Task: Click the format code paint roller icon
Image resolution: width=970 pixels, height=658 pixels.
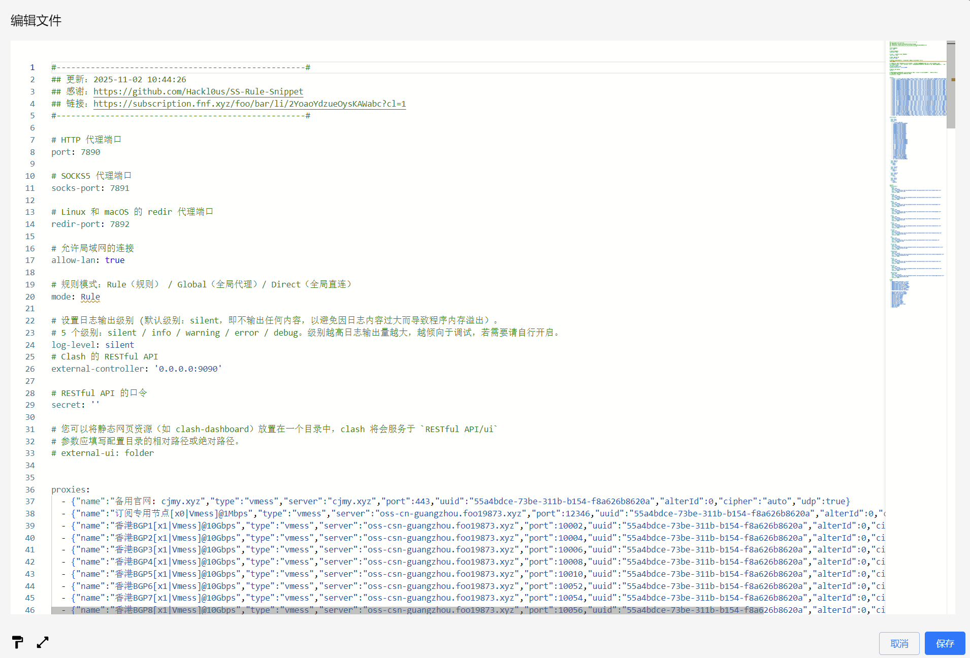Action: pyautogui.click(x=17, y=642)
